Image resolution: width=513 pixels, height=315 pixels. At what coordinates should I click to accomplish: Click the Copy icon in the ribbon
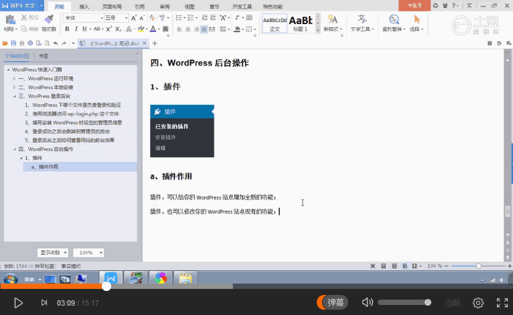(24, 29)
